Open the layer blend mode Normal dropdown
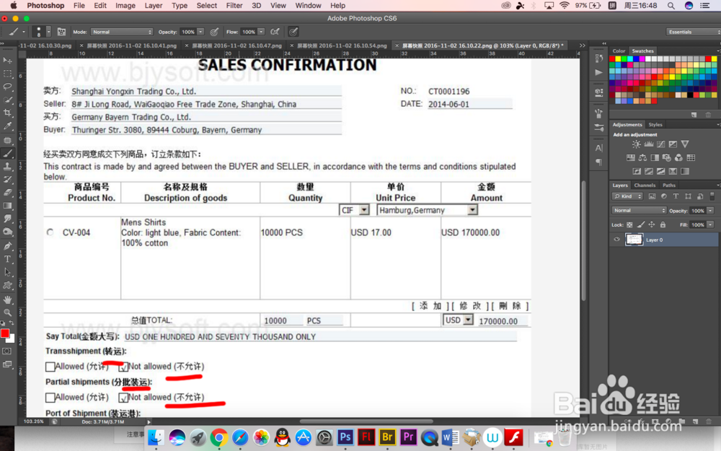 [639, 210]
